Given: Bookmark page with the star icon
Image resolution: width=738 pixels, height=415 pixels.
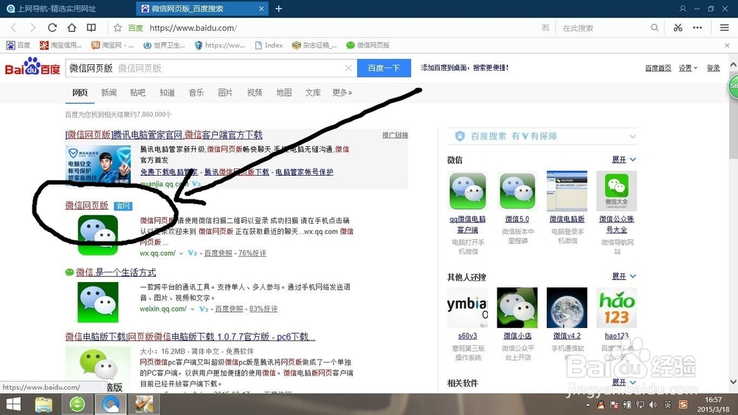Looking at the screenshot, I should click(117, 28).
